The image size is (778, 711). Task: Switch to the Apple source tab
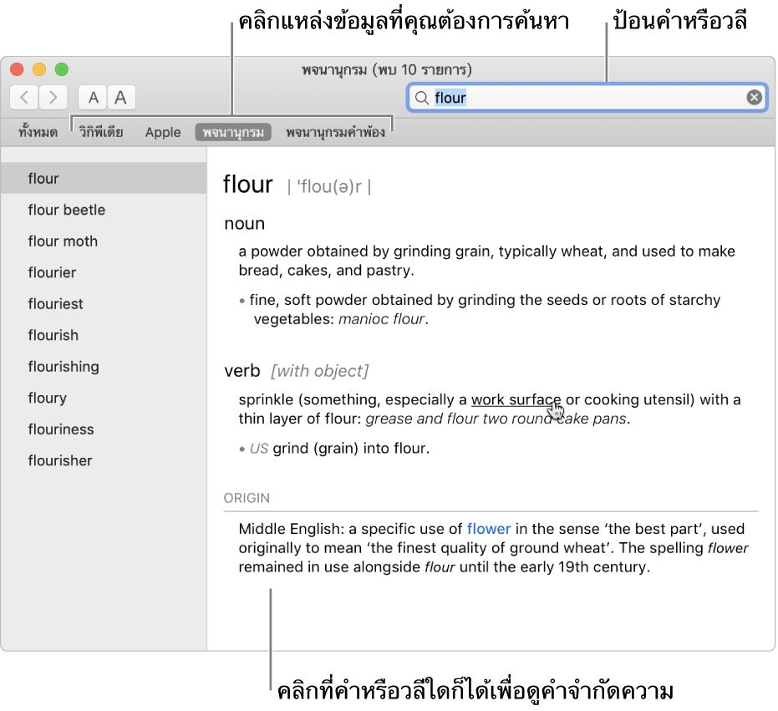pos(163,133)
